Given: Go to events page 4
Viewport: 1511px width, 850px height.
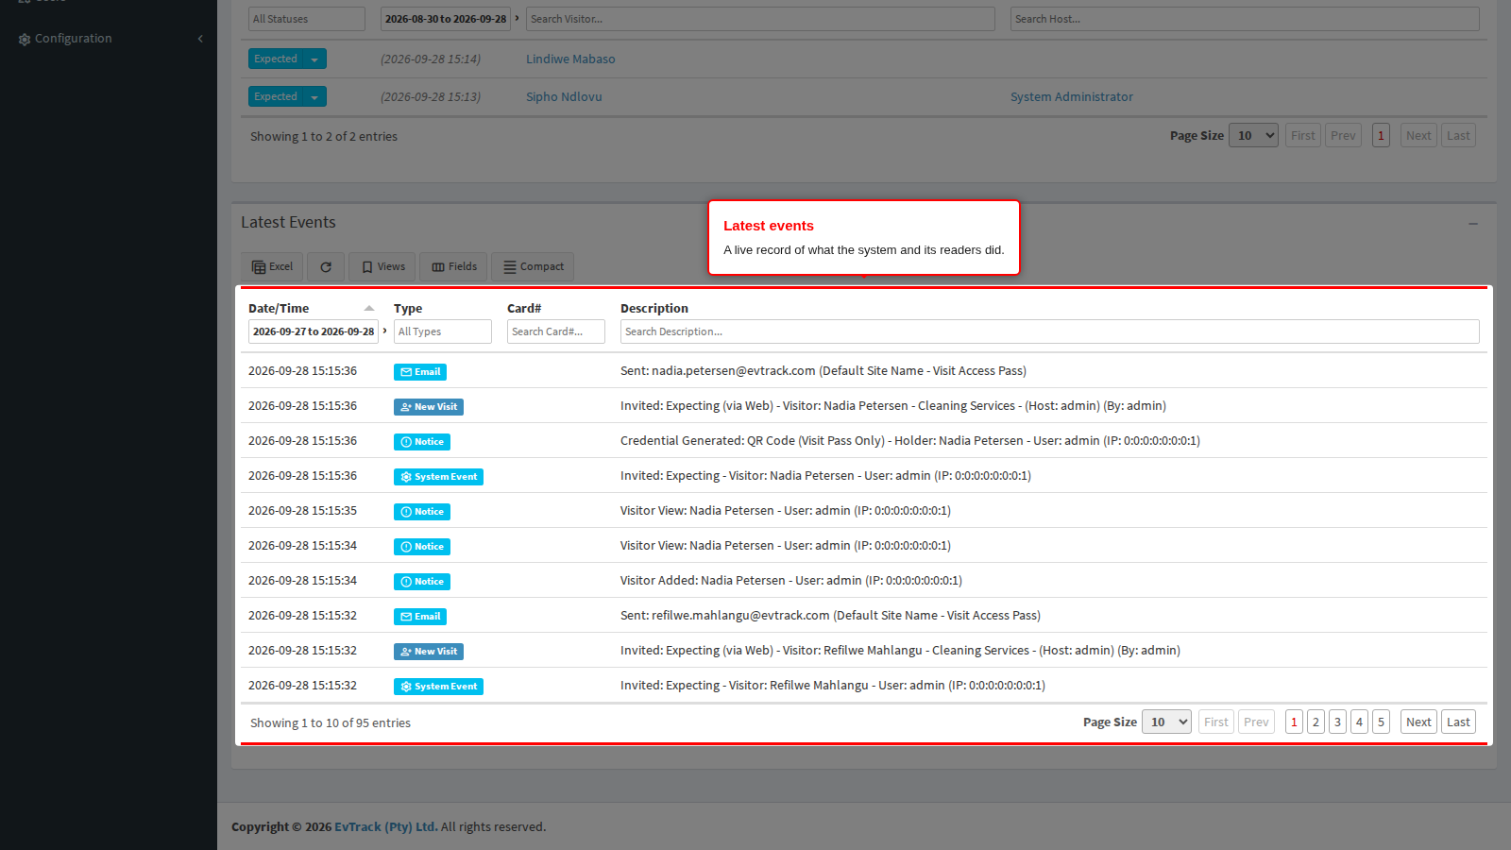Looking at the screenshot, I should coord(1359,722).
